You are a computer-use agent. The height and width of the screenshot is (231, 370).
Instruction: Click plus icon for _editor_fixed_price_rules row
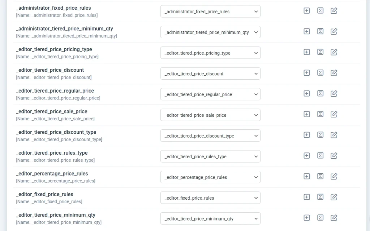[306, 197]
